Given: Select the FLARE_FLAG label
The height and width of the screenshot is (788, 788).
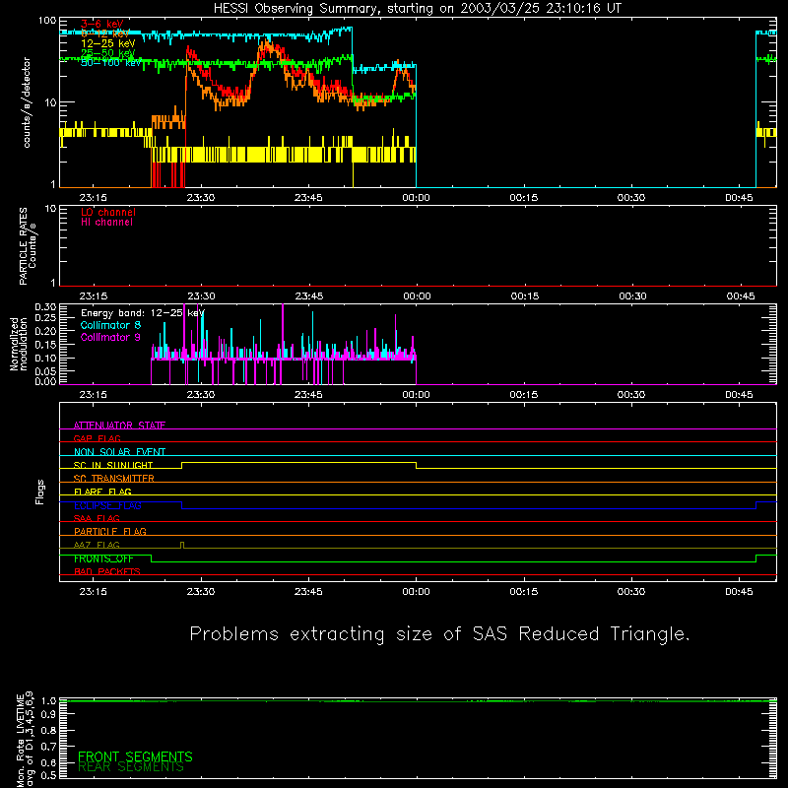Looking at the screenshot, I should tap(102, 492).
